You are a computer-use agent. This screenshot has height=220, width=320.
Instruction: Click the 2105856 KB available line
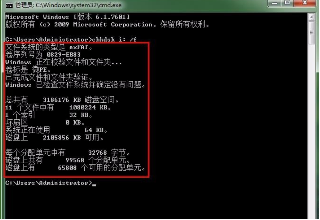tap(55, 138)
